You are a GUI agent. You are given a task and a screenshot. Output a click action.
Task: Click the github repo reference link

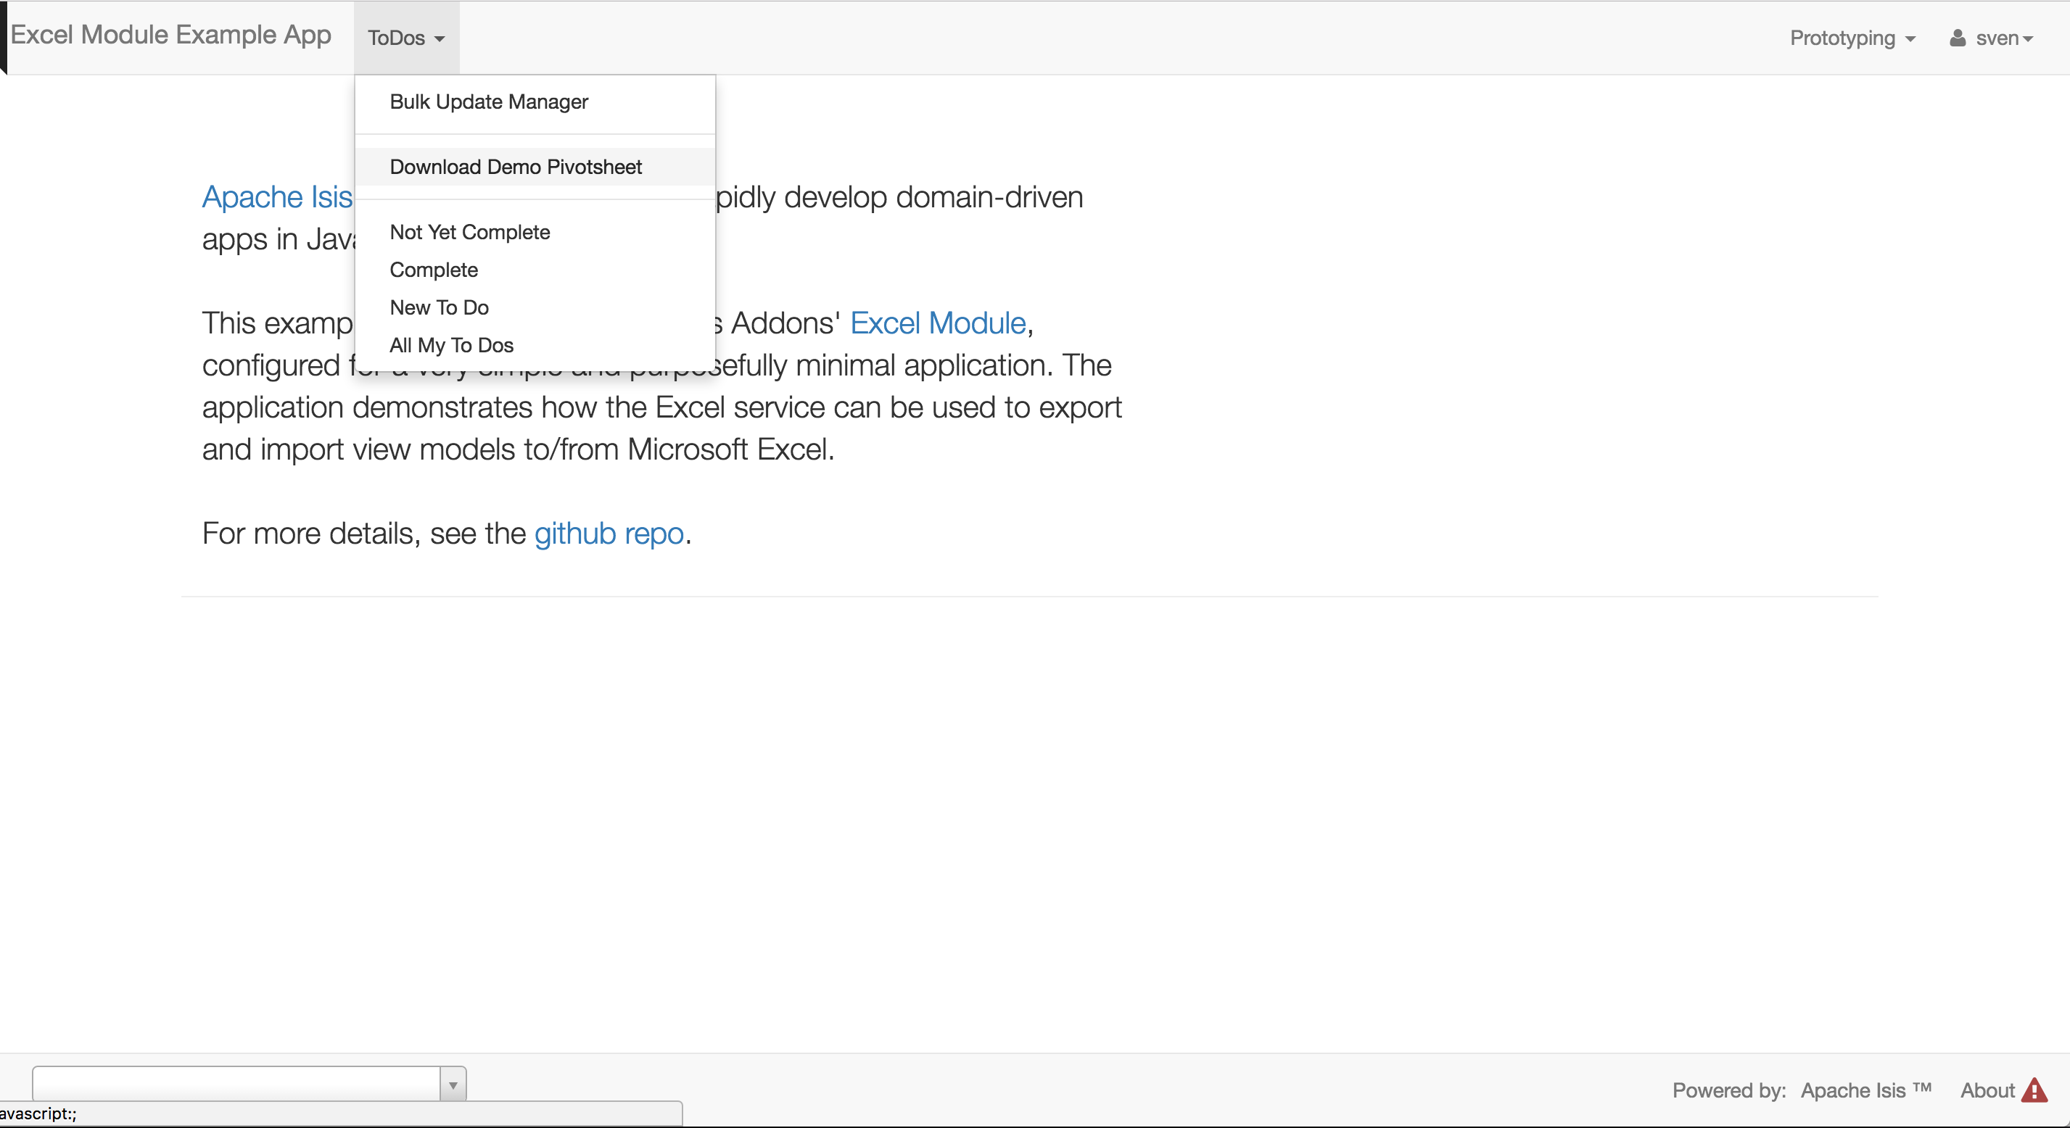click(x=610, y=534)
